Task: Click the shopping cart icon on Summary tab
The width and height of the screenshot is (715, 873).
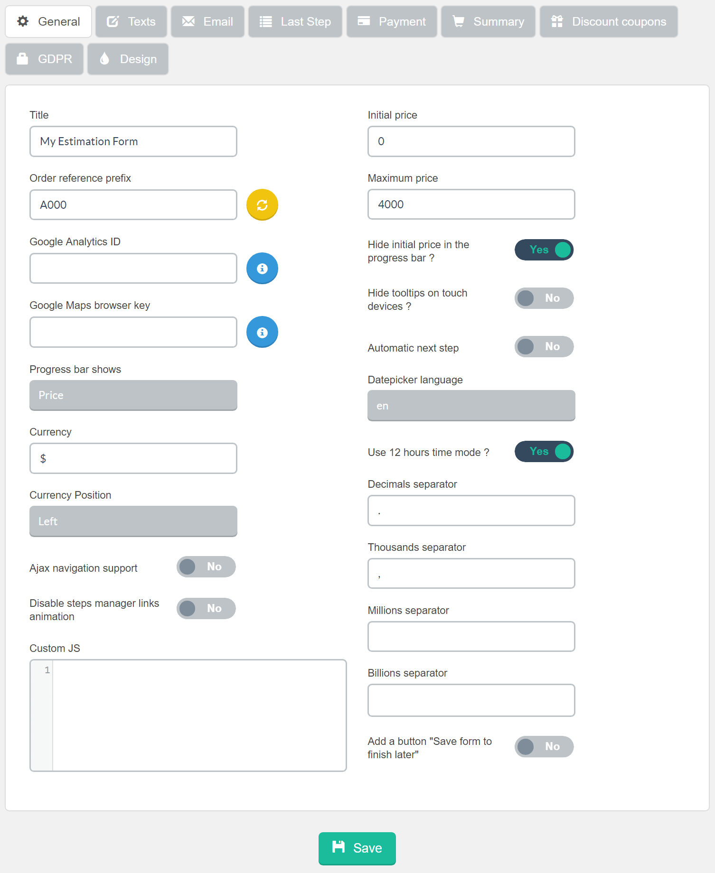Action: [x=459, y=21]
